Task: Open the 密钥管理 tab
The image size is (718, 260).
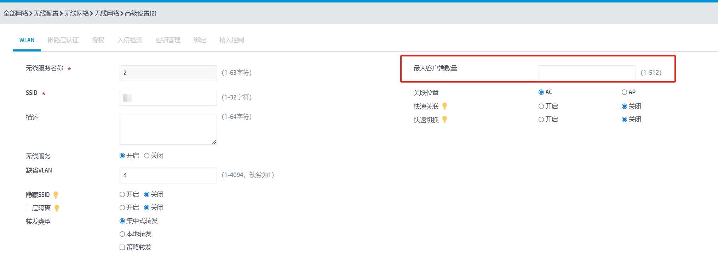Action: [168, 40]
